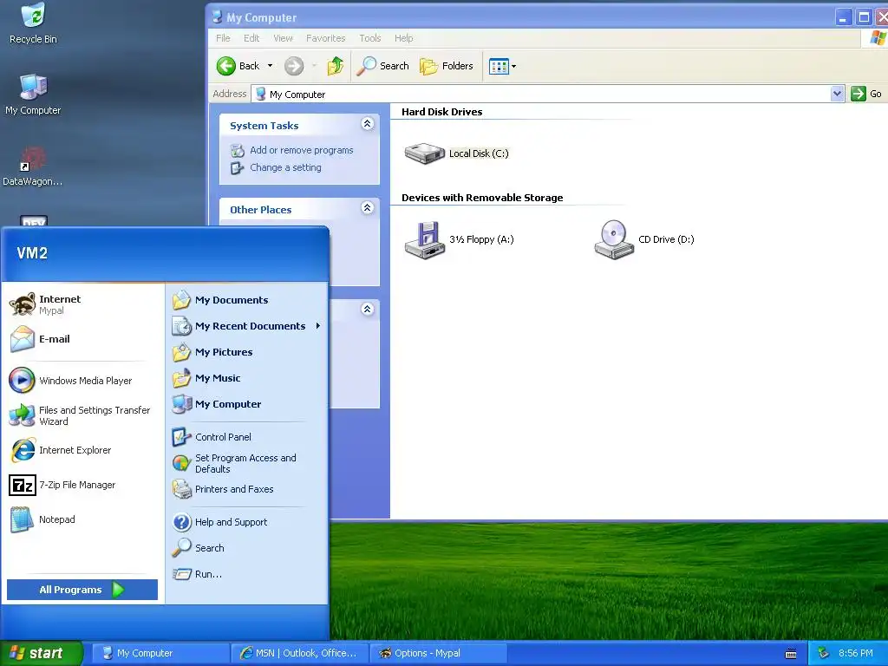Launch Windows Media Player
The height and width of the screenshot is (666, 888).
click(82, 381)
